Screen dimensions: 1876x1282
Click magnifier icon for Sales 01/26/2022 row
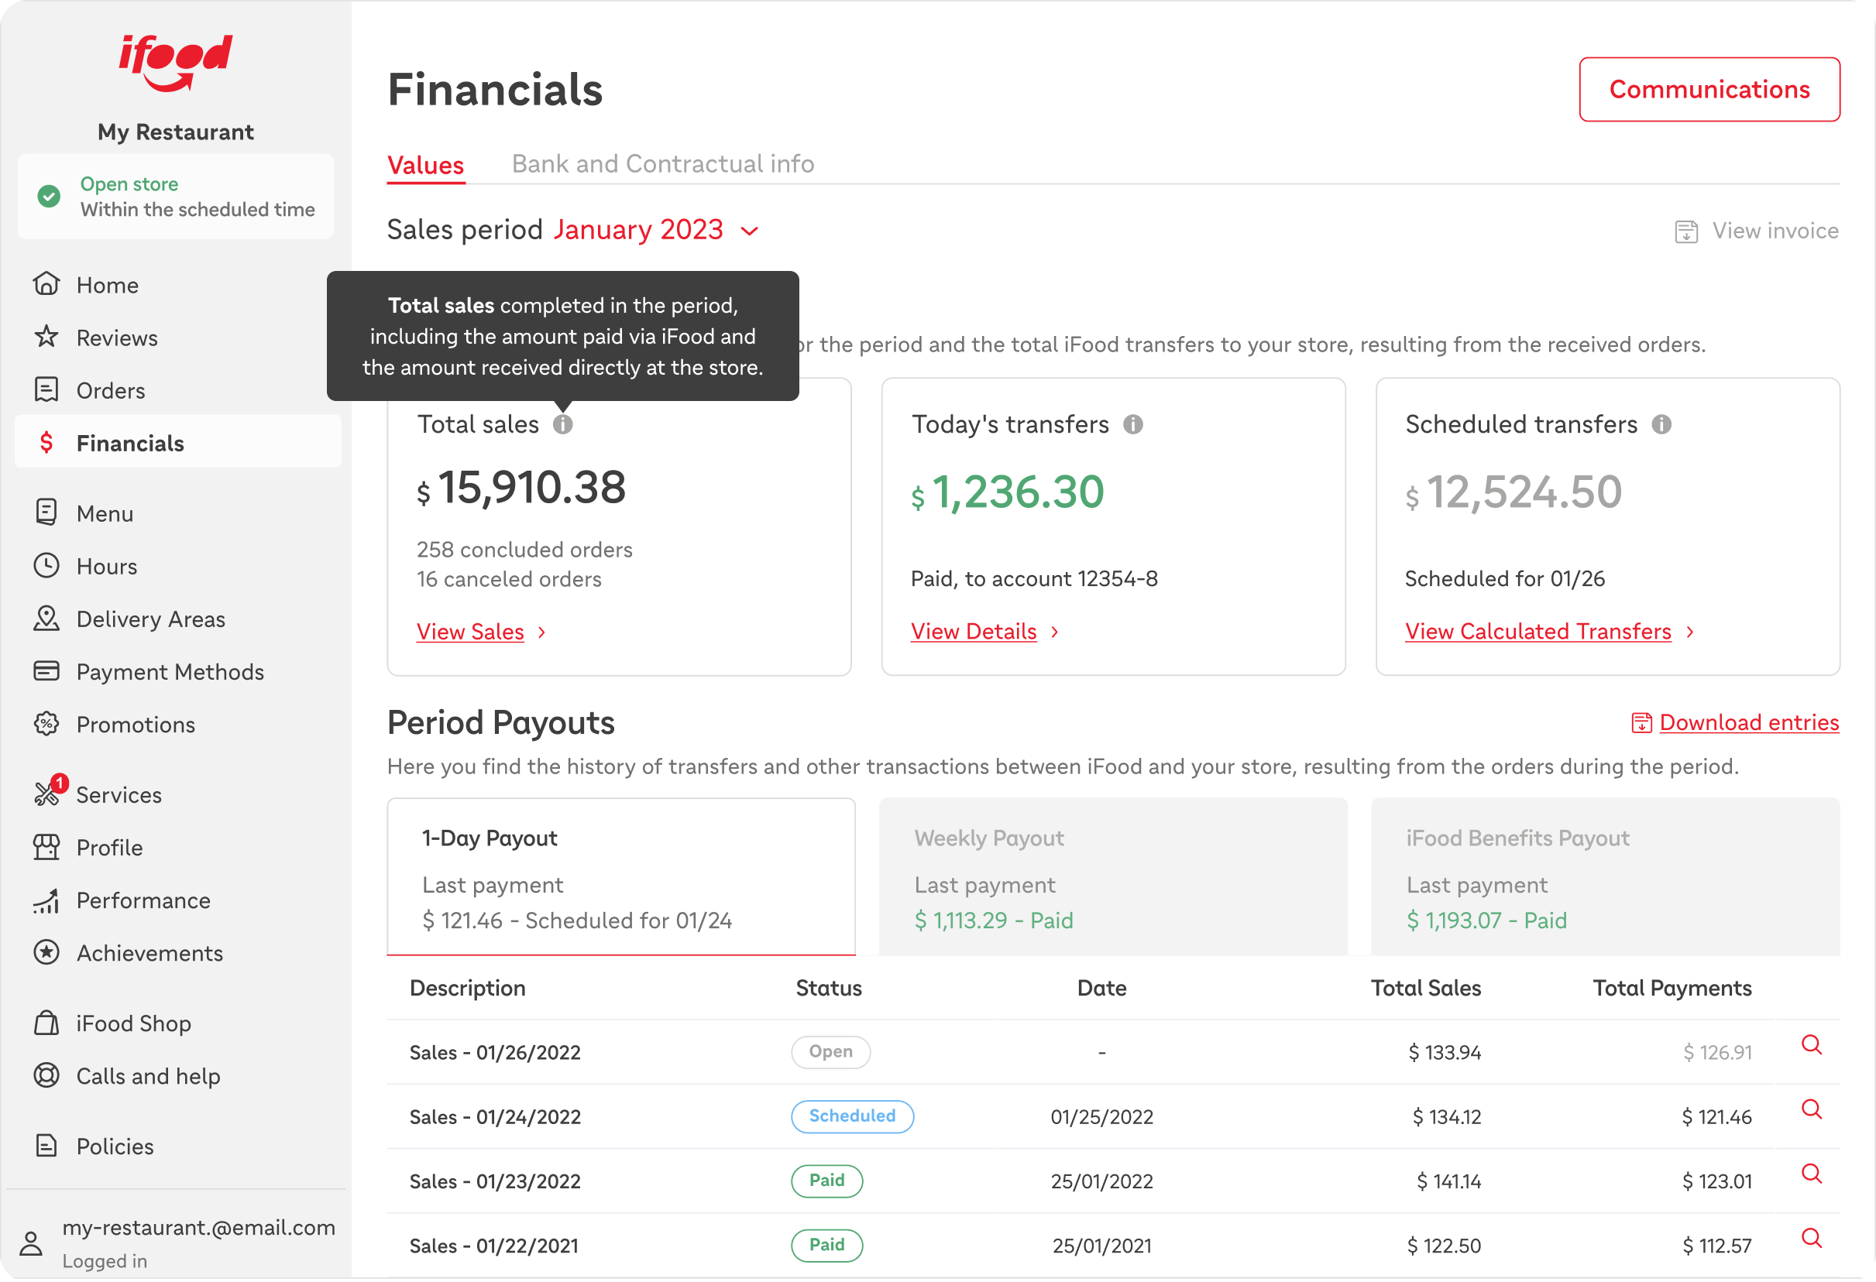(x=1811, y=1046)
